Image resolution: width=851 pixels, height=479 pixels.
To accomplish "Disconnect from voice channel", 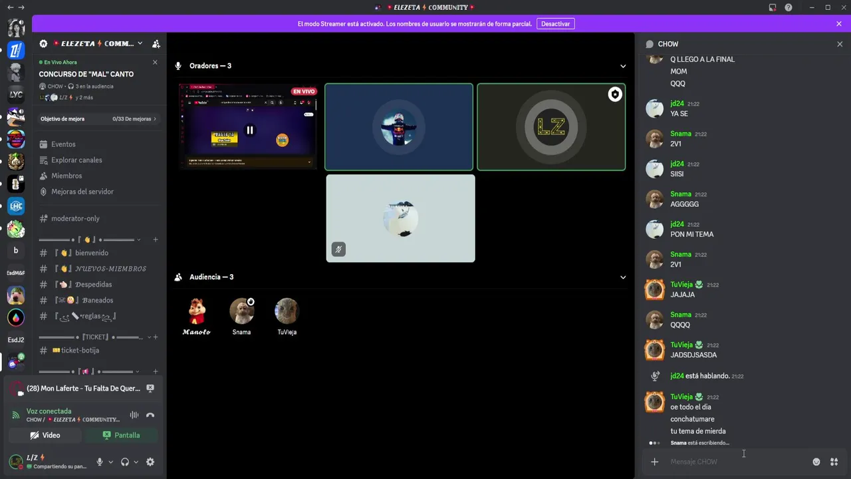I will 150,415.
